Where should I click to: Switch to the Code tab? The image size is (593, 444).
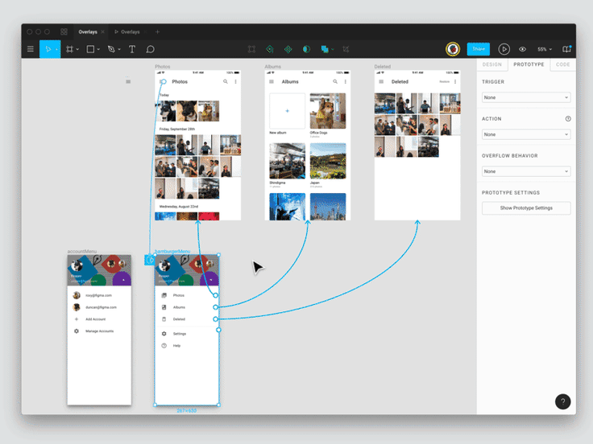(563, 64)
